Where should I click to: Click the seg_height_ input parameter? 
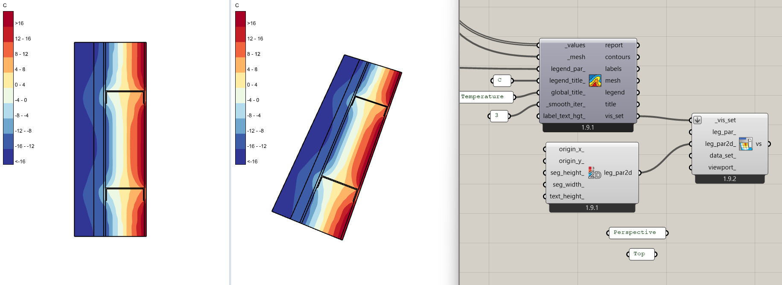tap(567, 173)
